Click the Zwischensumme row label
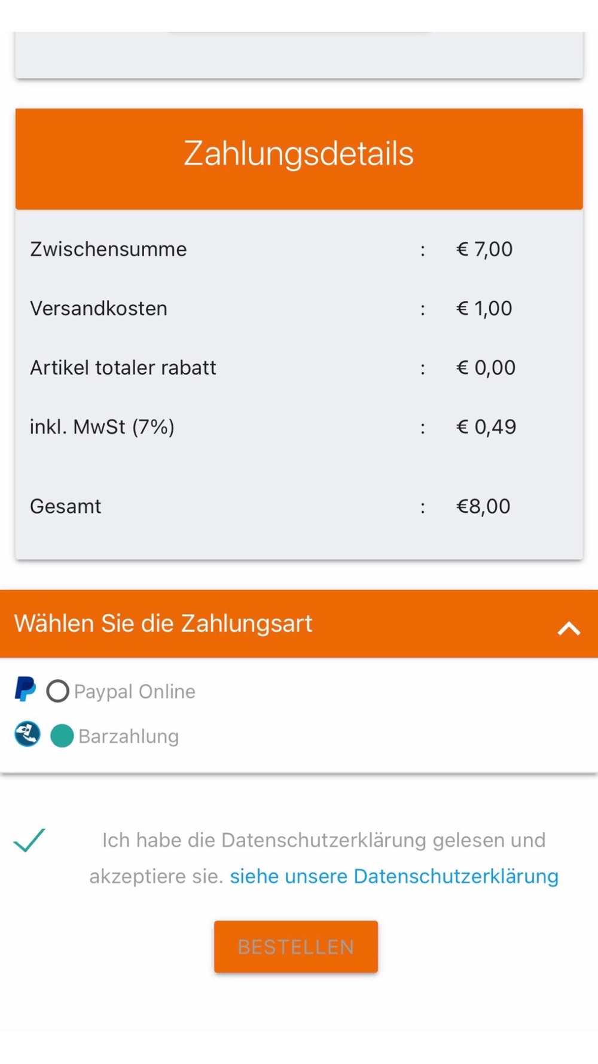 [108, 249]
